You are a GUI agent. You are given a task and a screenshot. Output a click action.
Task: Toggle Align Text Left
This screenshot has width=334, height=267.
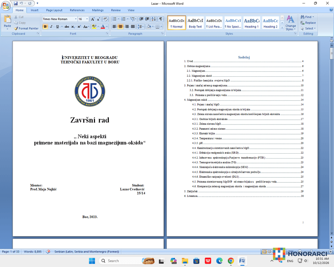coord(114,27)
